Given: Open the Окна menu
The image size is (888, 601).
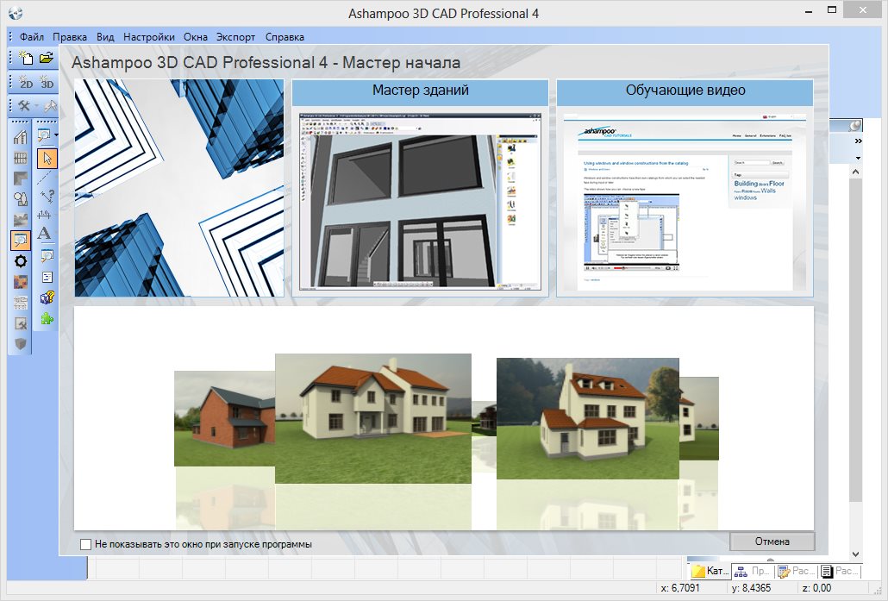Looking at the screenshot, I should [196, 37].
